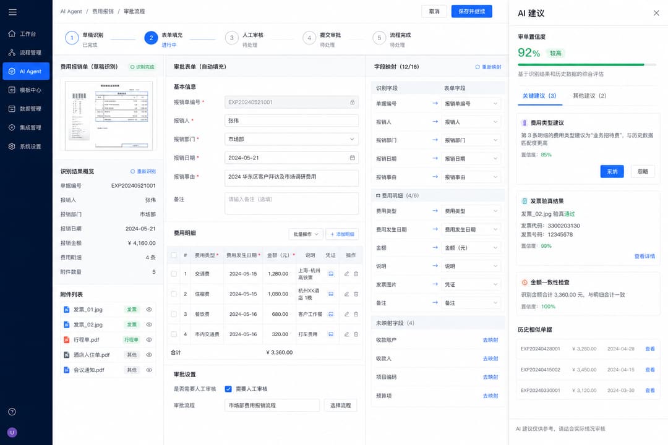Open the 金额（元） mapping dropdown
The width and height of the screenshot is (668, 445).
coord(471,248)
